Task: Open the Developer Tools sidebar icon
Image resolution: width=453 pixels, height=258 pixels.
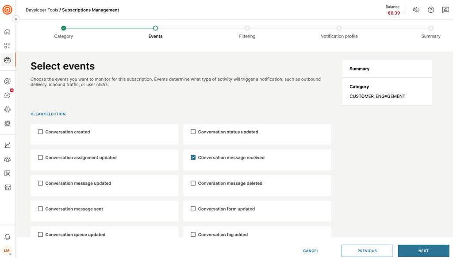Action: point(7,60)
